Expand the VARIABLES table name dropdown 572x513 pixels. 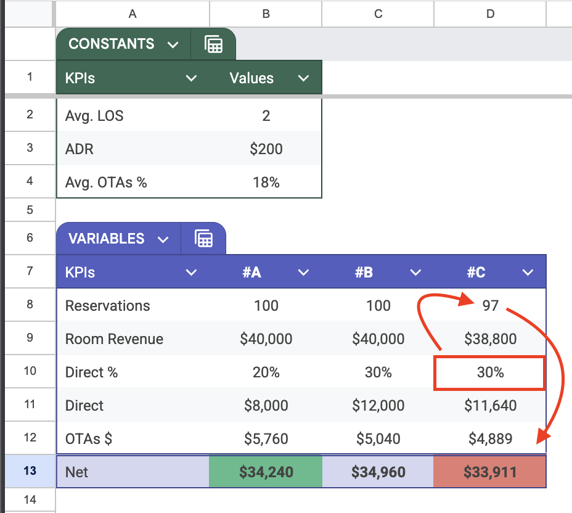click(163, 239)
